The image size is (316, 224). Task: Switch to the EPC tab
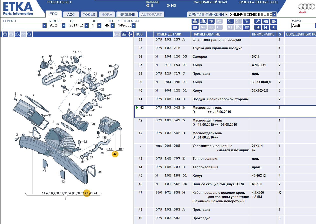pyautogui.click(x=53, y=14)
